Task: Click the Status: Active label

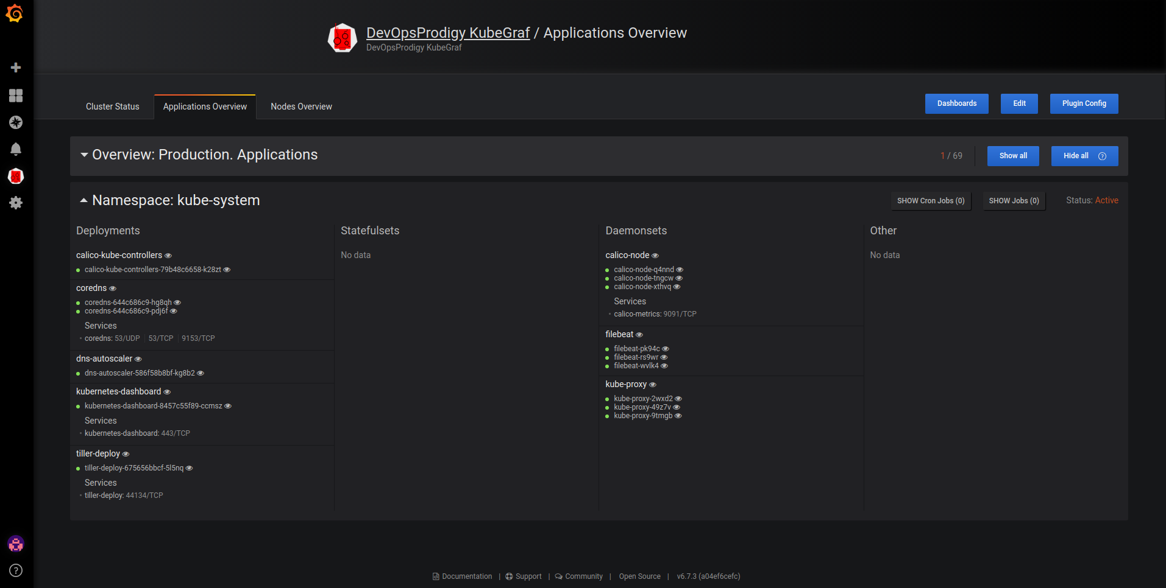Action: [x=1092, y=200]
